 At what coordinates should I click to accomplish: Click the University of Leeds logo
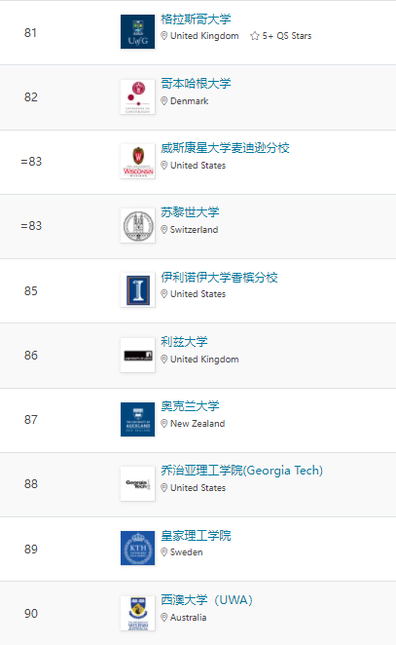[137, 355]
